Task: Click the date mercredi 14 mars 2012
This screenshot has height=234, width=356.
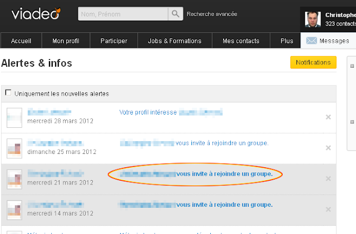Action: (61, 213)
